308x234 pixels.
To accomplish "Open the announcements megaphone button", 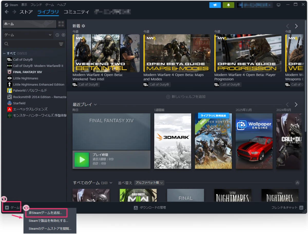I will tap(215, 5).
